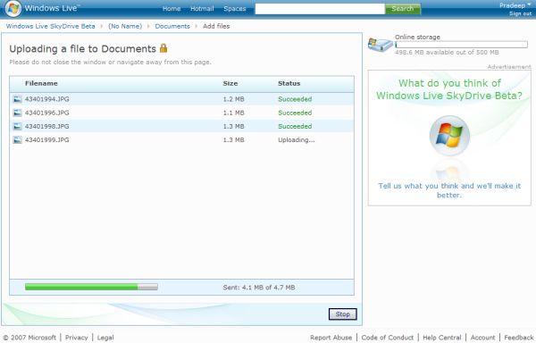This screenshot has height=343, width=536.
Task: Open the Account footer link
Action: 482,338
